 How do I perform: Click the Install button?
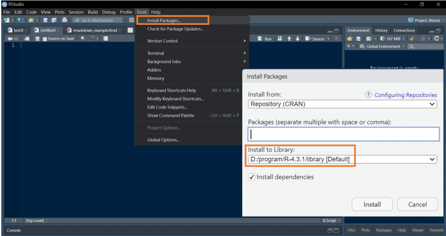pos(372,204)
